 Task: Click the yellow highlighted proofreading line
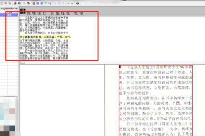pyautogui.click(x=45, y=37)
